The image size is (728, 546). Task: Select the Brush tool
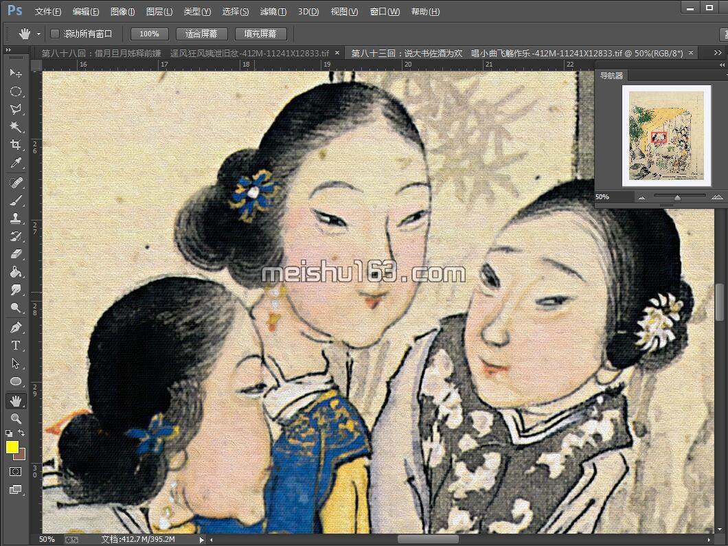coord(16,201)
